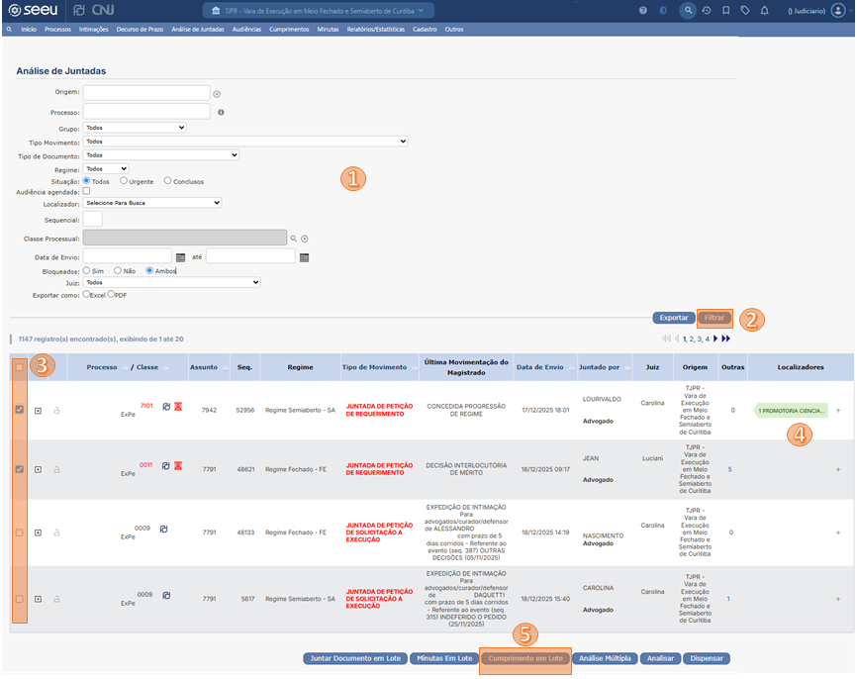The image size is (857, 679).
Task: Check the Audiência agendada checkbox
Action: pyautogui.click(x=87, y=191)
